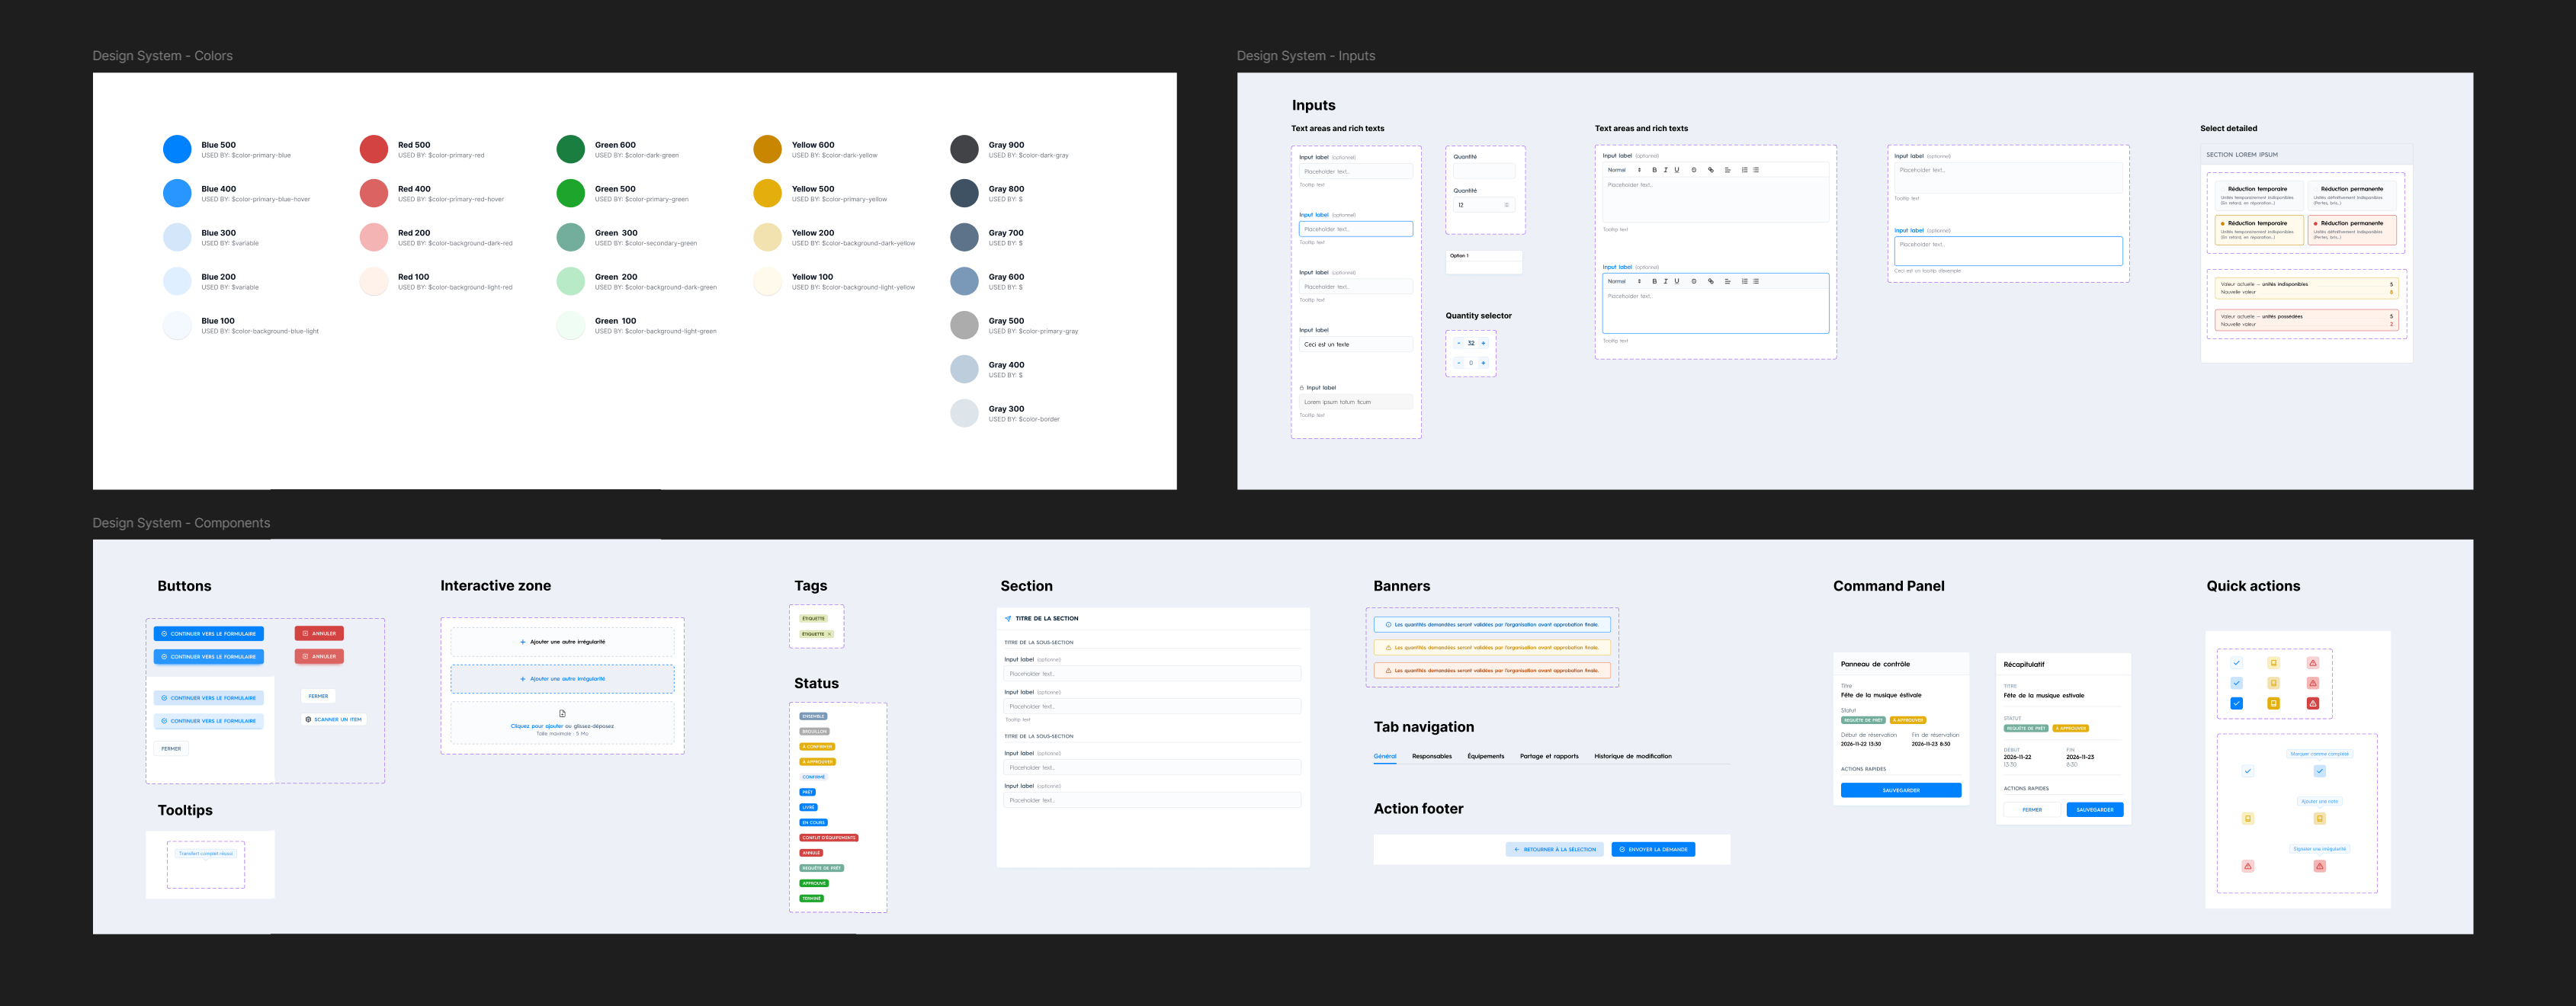2576x1006 pixels.
Task: Click FERMER in the Récapitulatif card
Action: pos(2032,810)
